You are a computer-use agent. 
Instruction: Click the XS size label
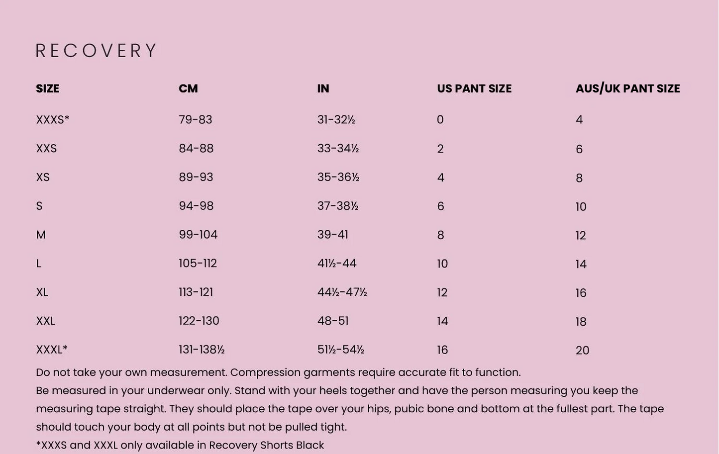(x=43, y=178)
